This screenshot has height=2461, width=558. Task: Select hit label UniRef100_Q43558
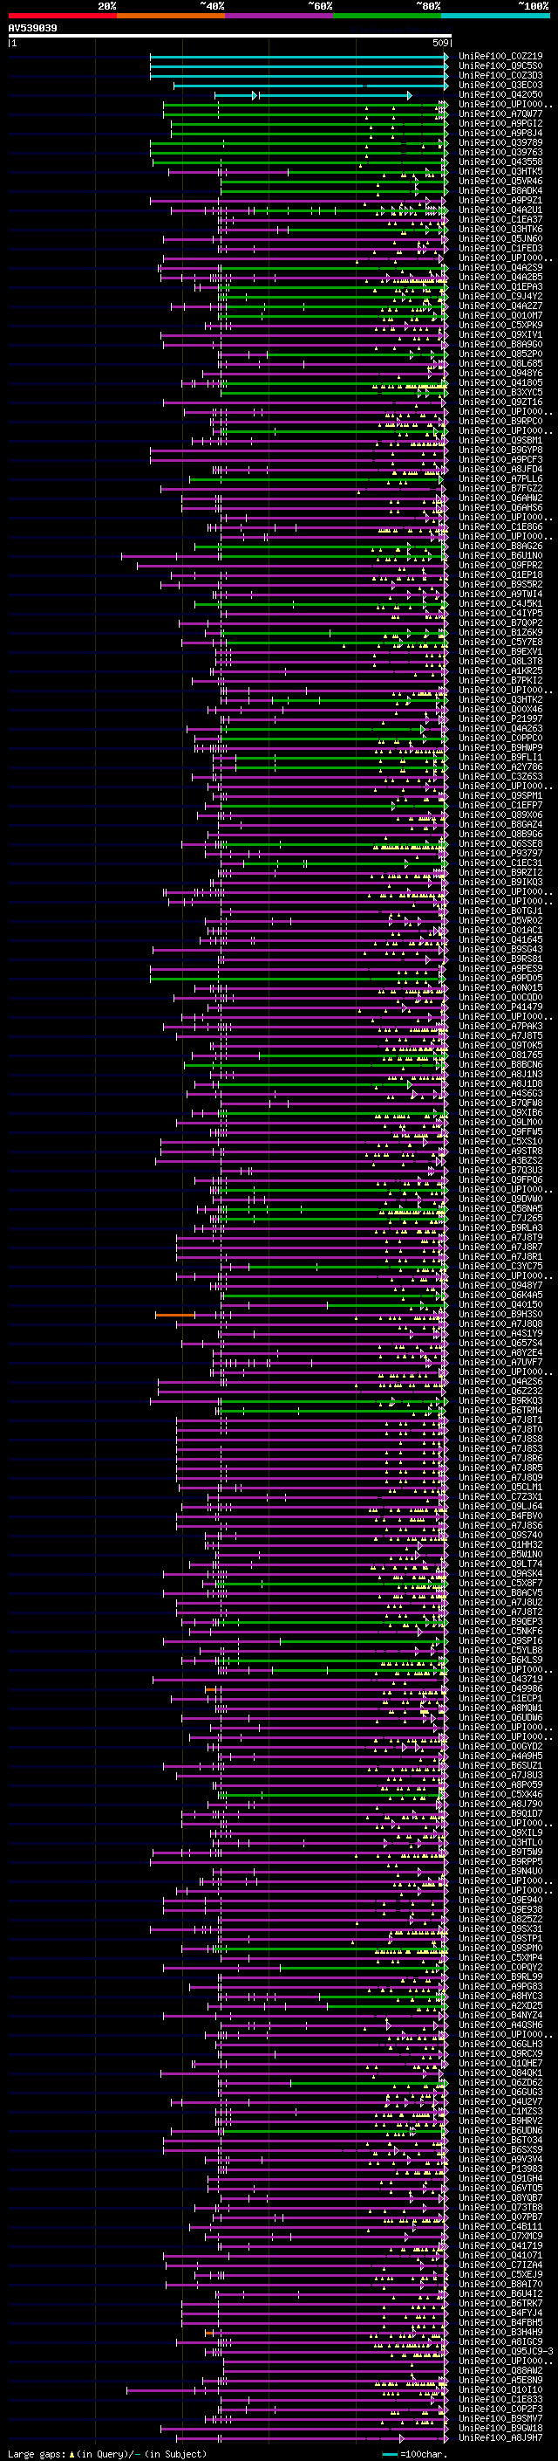500,162
